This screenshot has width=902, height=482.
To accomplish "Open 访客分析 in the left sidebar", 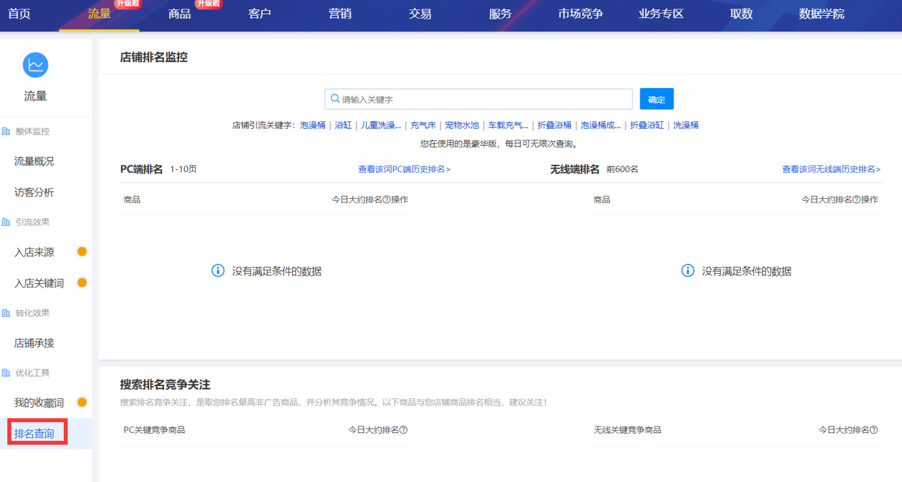I will pyautogui.click(x=34, y=192).
